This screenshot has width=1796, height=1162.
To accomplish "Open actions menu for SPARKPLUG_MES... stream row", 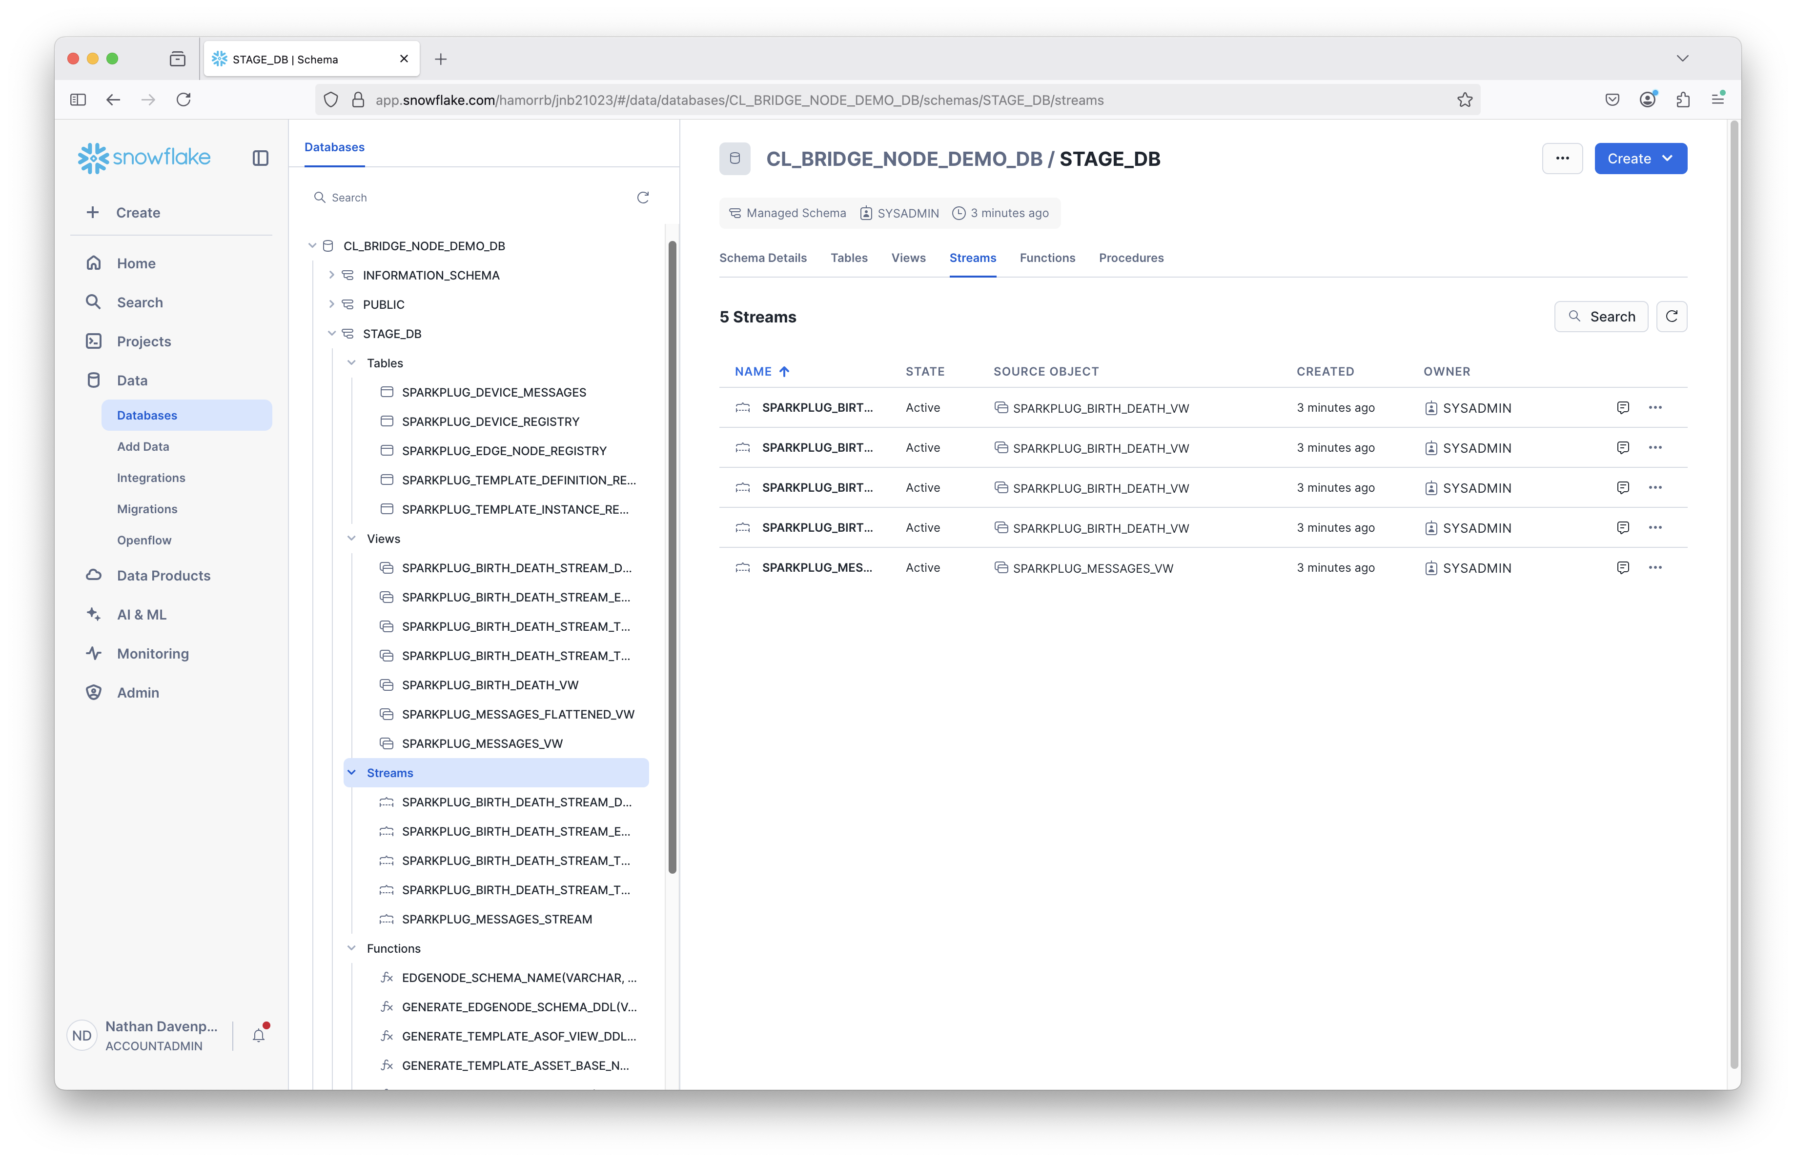I will [x=1655, y=567].
